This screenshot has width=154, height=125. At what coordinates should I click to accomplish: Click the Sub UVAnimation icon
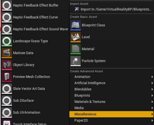click(7, 112)
